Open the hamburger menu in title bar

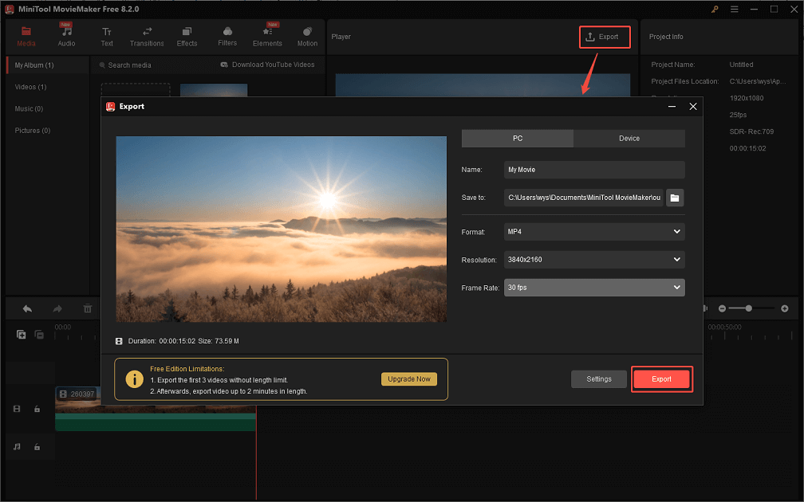[x=735, y=10]
